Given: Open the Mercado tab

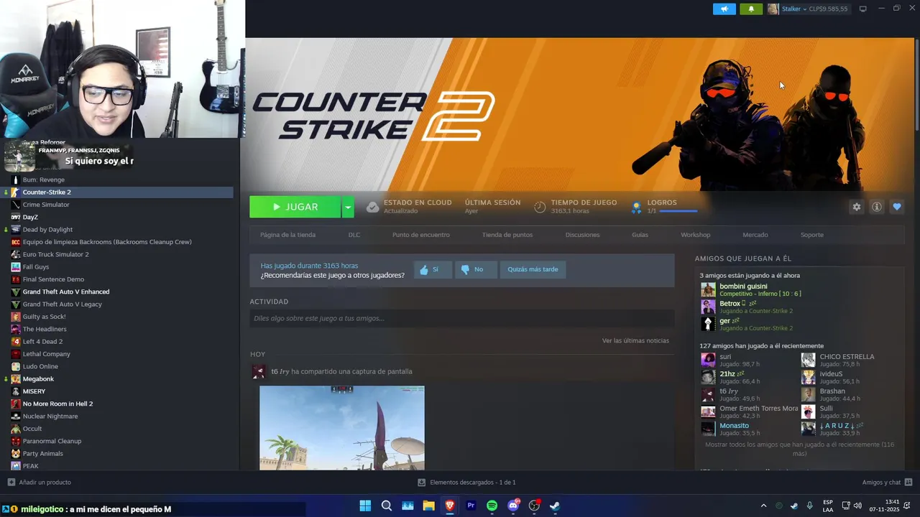Looking at the screenshot, I should (x=755, y=235).
